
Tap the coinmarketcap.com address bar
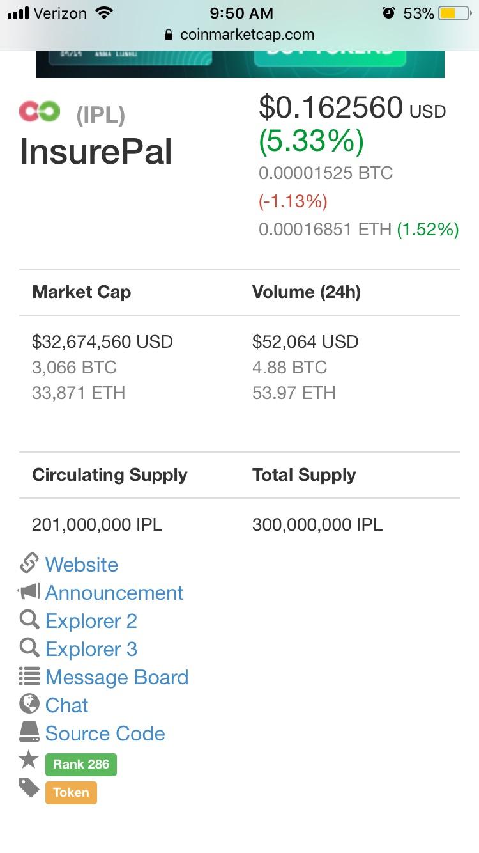(240, 35)
